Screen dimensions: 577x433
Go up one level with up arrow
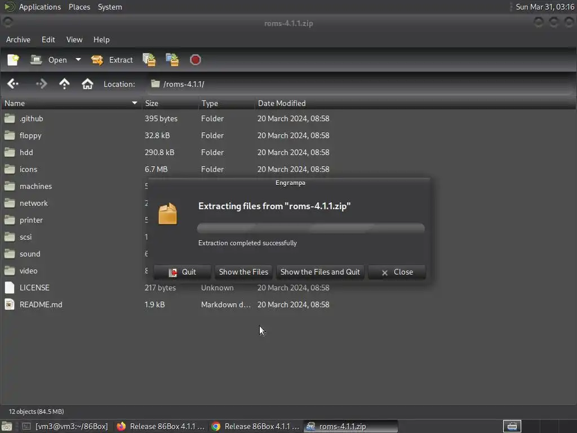pos(64,84)
